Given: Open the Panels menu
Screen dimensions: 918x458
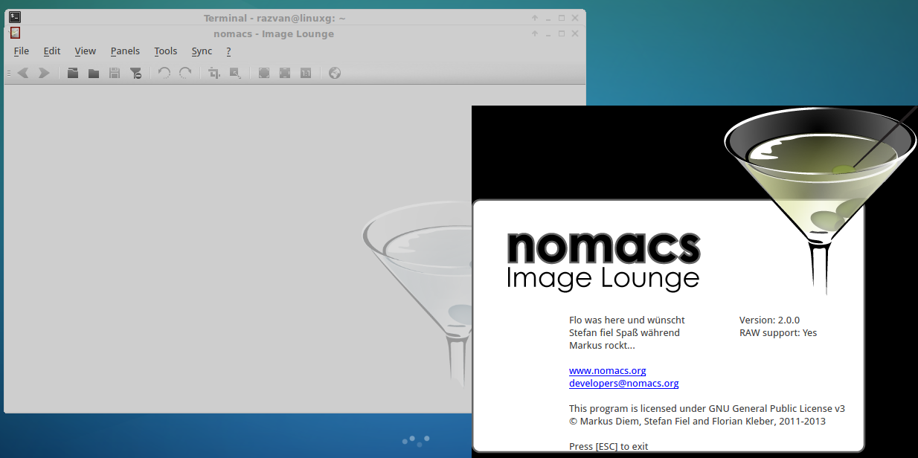Looking at the screenshot, I should coord(124,51).
